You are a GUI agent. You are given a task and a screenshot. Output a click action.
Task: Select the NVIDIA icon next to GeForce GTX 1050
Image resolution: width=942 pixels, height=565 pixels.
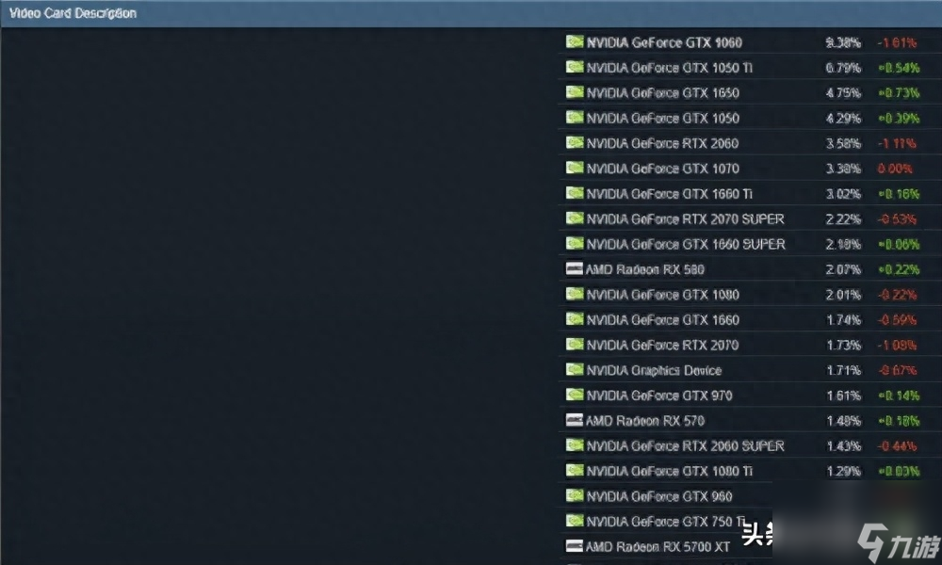(x=575, y=117)
